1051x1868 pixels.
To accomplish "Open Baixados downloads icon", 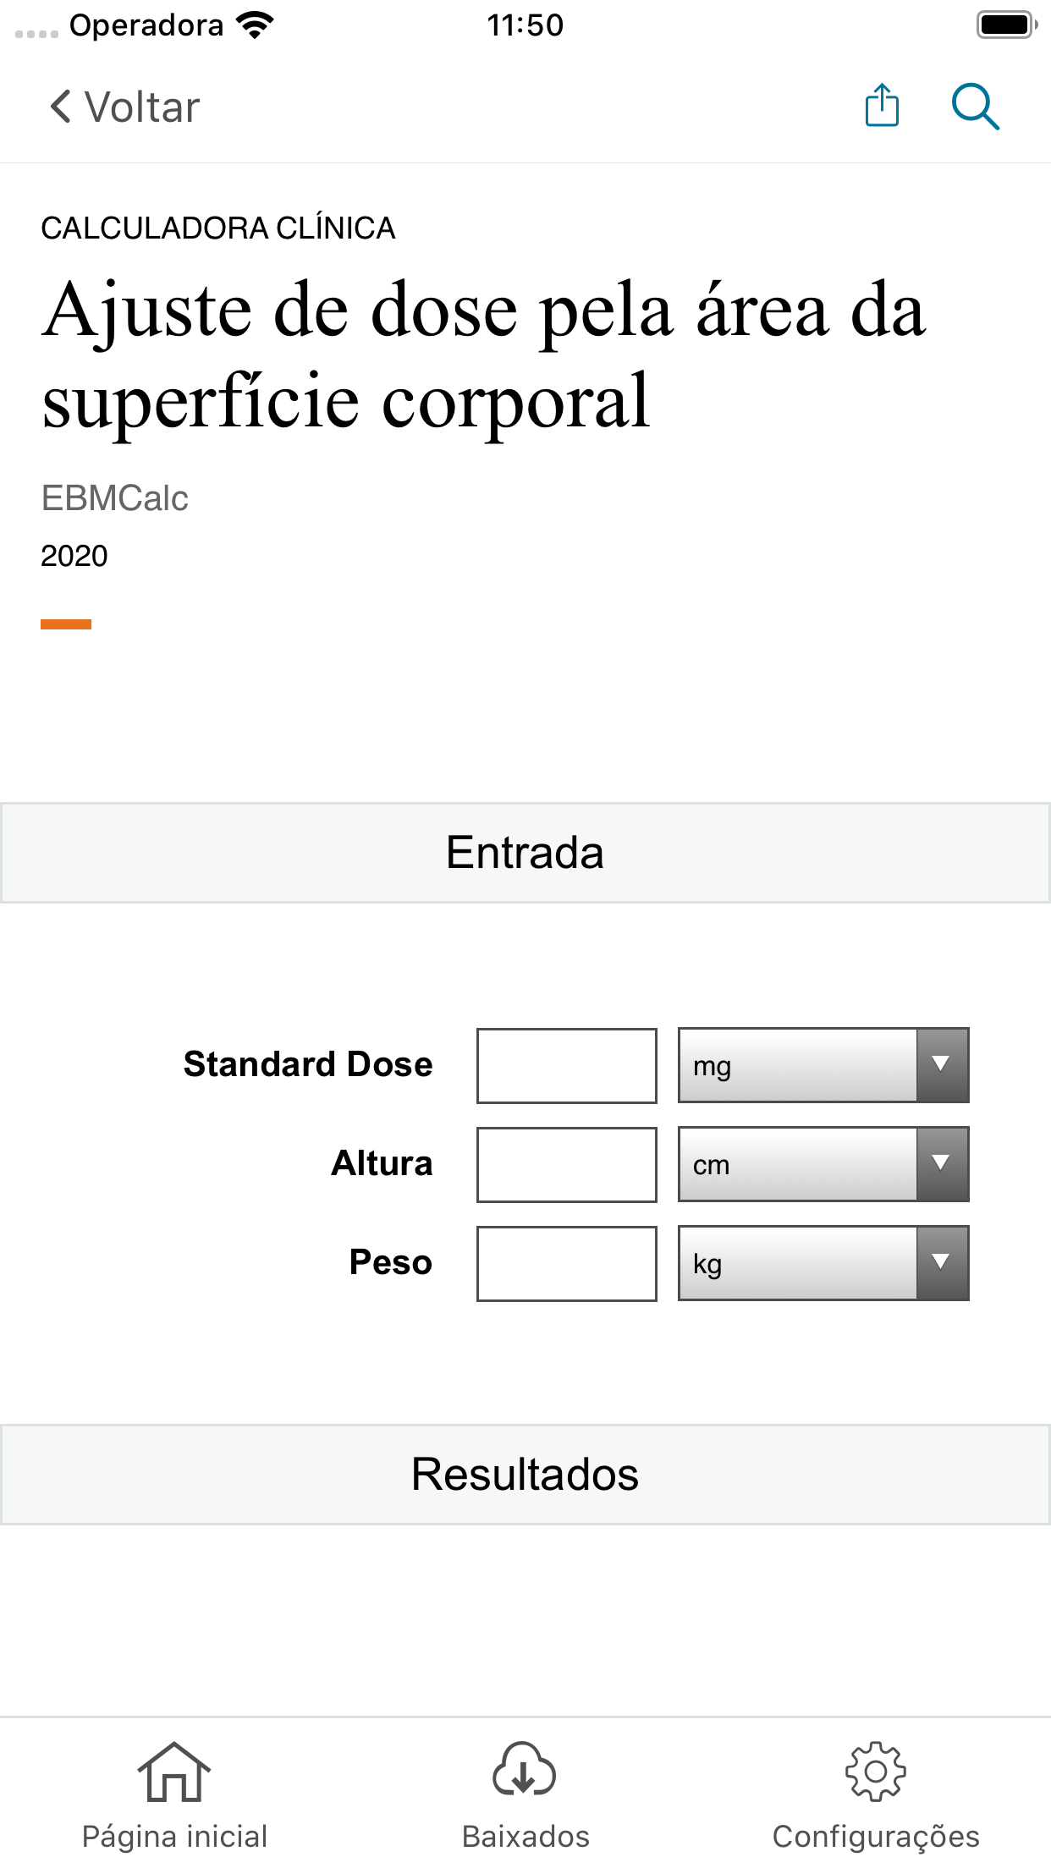I will (x=525, y=1768).
